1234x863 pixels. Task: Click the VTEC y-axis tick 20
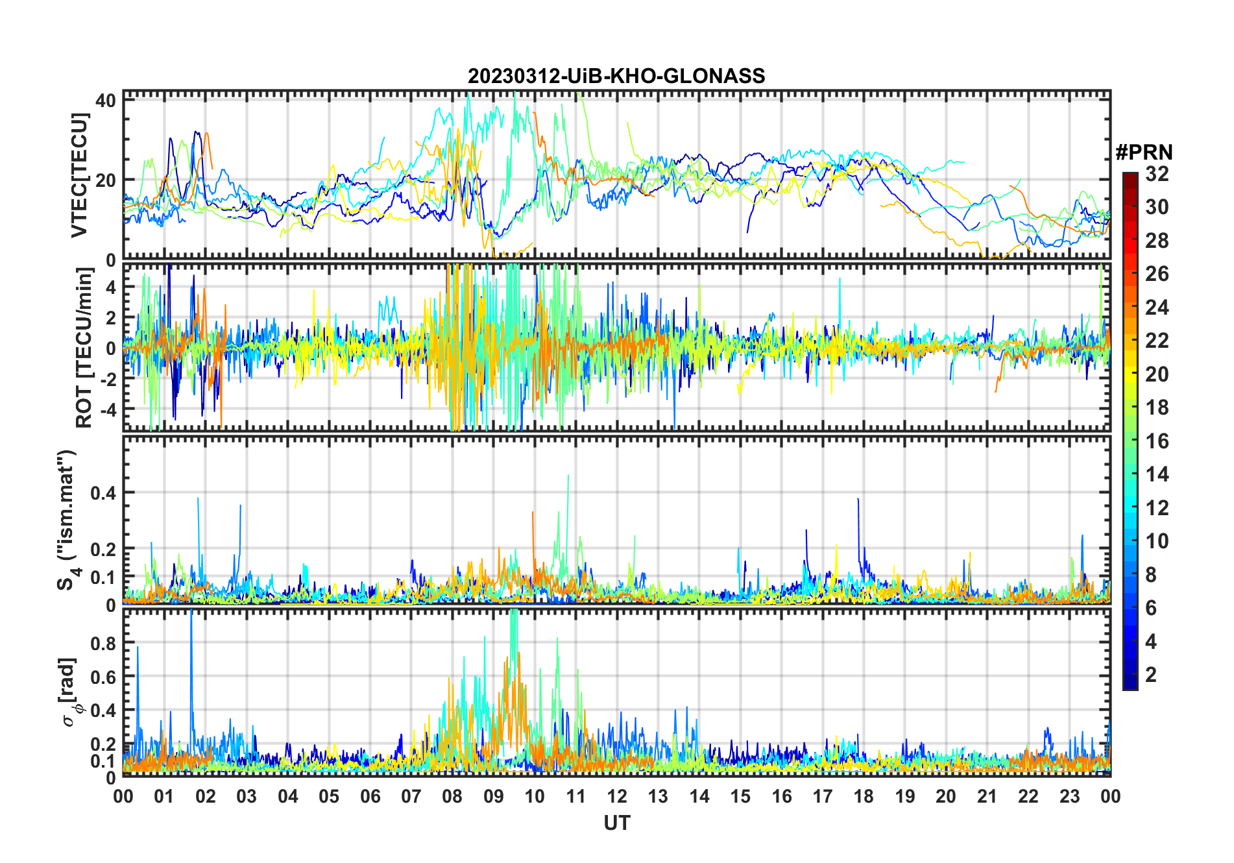point(105,180)
